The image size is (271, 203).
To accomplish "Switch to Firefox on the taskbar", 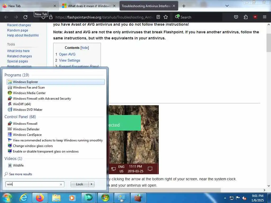I will [x=40, y=198].
